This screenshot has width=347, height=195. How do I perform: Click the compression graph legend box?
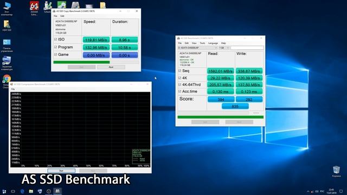pos(141,157)
